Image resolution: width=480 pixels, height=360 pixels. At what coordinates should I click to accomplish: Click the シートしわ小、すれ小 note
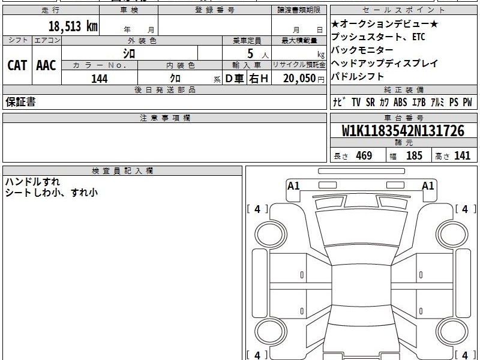[x=52, y=193]
